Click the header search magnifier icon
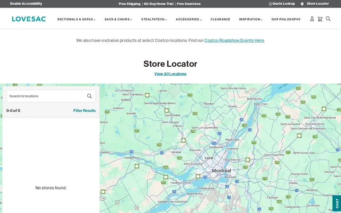The height and width of the screenshot is (213, 341). pyautogui.click(x=328, y=19)
